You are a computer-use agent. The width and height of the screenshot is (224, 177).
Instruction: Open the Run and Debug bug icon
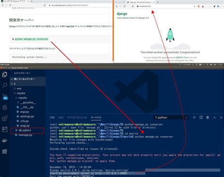(x=5, y=108)
